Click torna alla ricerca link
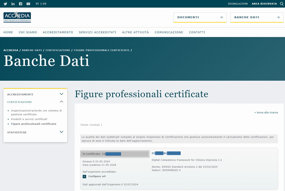The height and width of the screenshot is (191, 285). (x=266, y=113)
